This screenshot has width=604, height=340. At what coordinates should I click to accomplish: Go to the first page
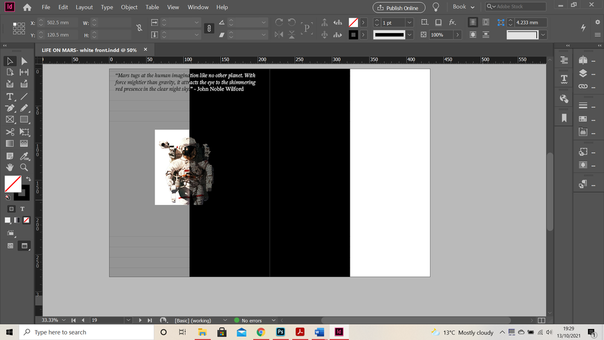(73, 320)
